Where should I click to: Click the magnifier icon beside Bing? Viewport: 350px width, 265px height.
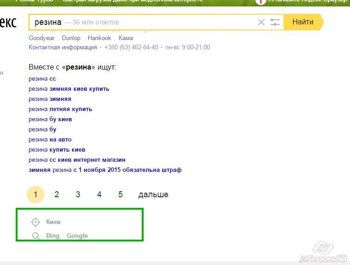36,236
